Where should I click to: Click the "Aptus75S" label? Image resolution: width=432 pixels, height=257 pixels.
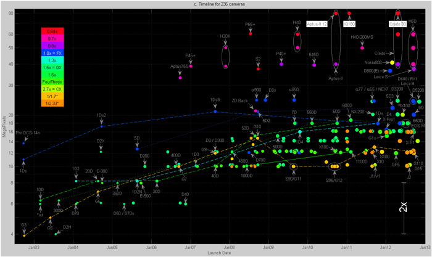(x=180, y=67)
